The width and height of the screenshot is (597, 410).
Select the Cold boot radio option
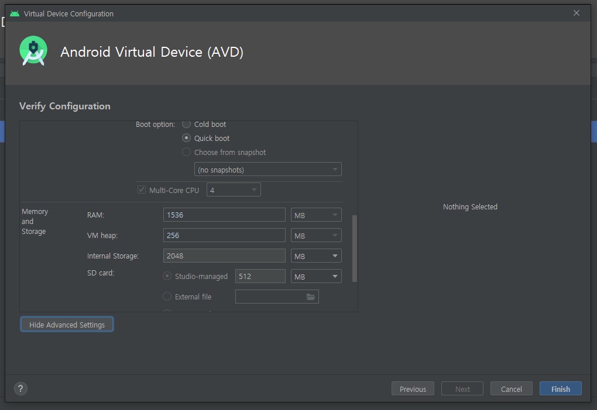click(x=186, y=124)
